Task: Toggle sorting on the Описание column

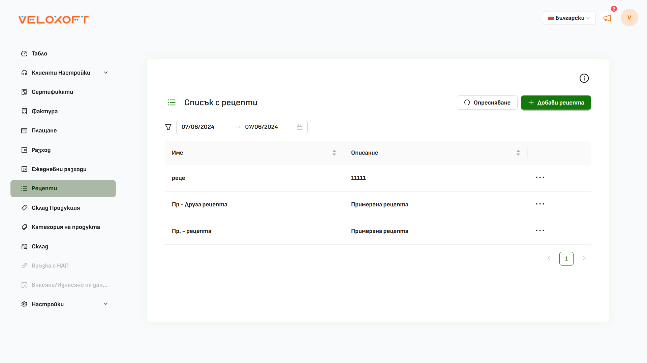Action: click(x=518, y=152)
